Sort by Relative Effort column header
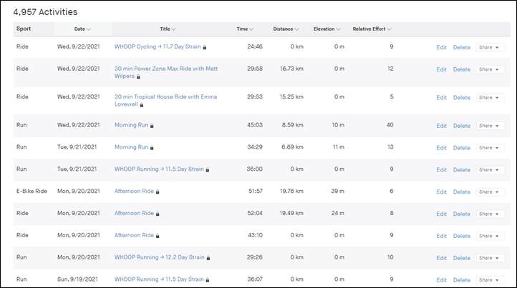 (372, 29)
